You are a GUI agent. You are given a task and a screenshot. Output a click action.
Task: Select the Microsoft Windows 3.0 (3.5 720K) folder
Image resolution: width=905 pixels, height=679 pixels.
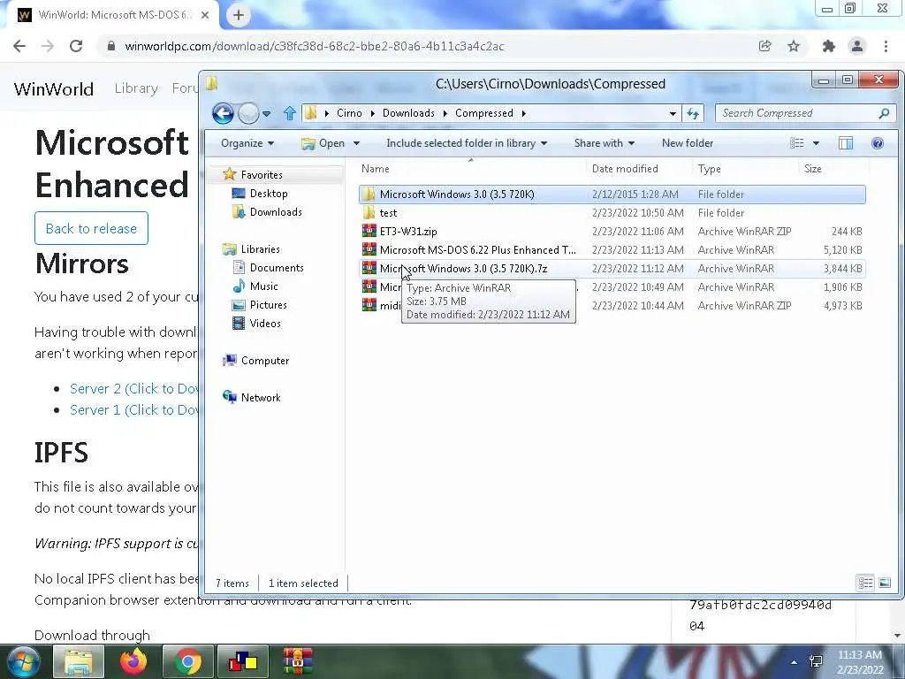click(612, 195)
